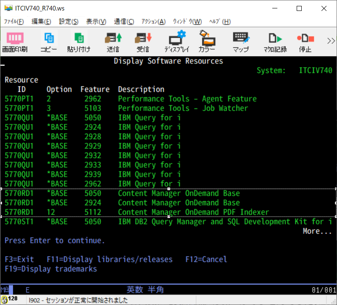
Task: Open the マップ keyboard map icon
Action: [241, 42]
